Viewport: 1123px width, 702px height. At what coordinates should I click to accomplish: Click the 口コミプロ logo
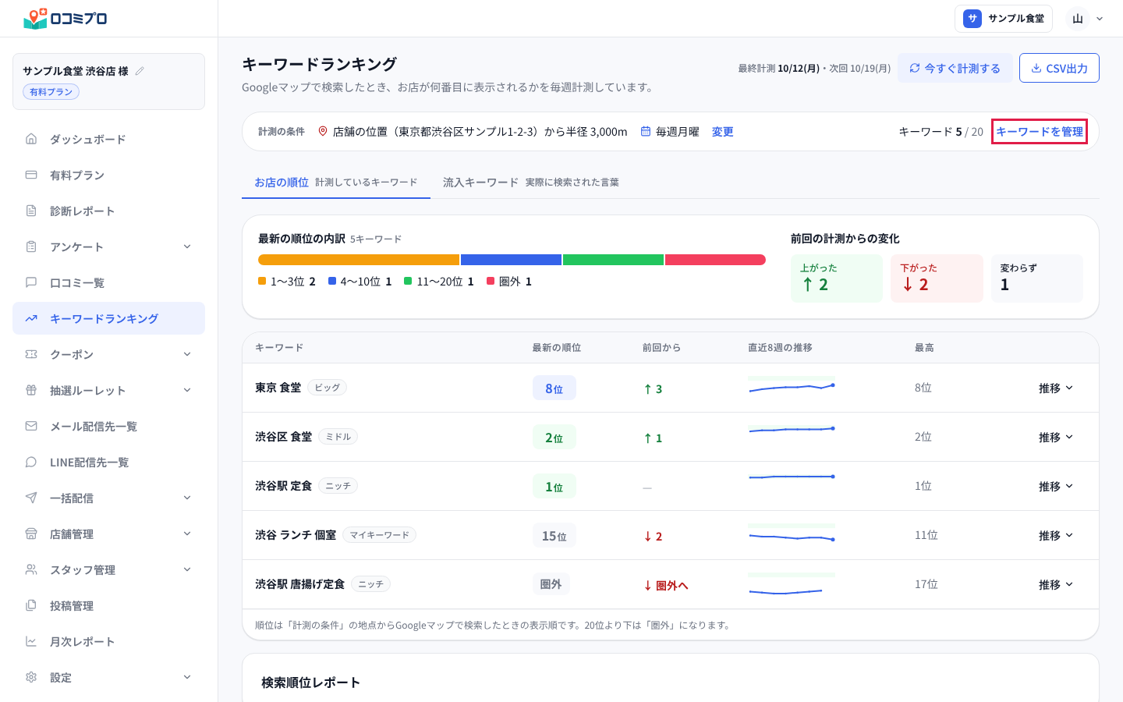coord(66,18)
